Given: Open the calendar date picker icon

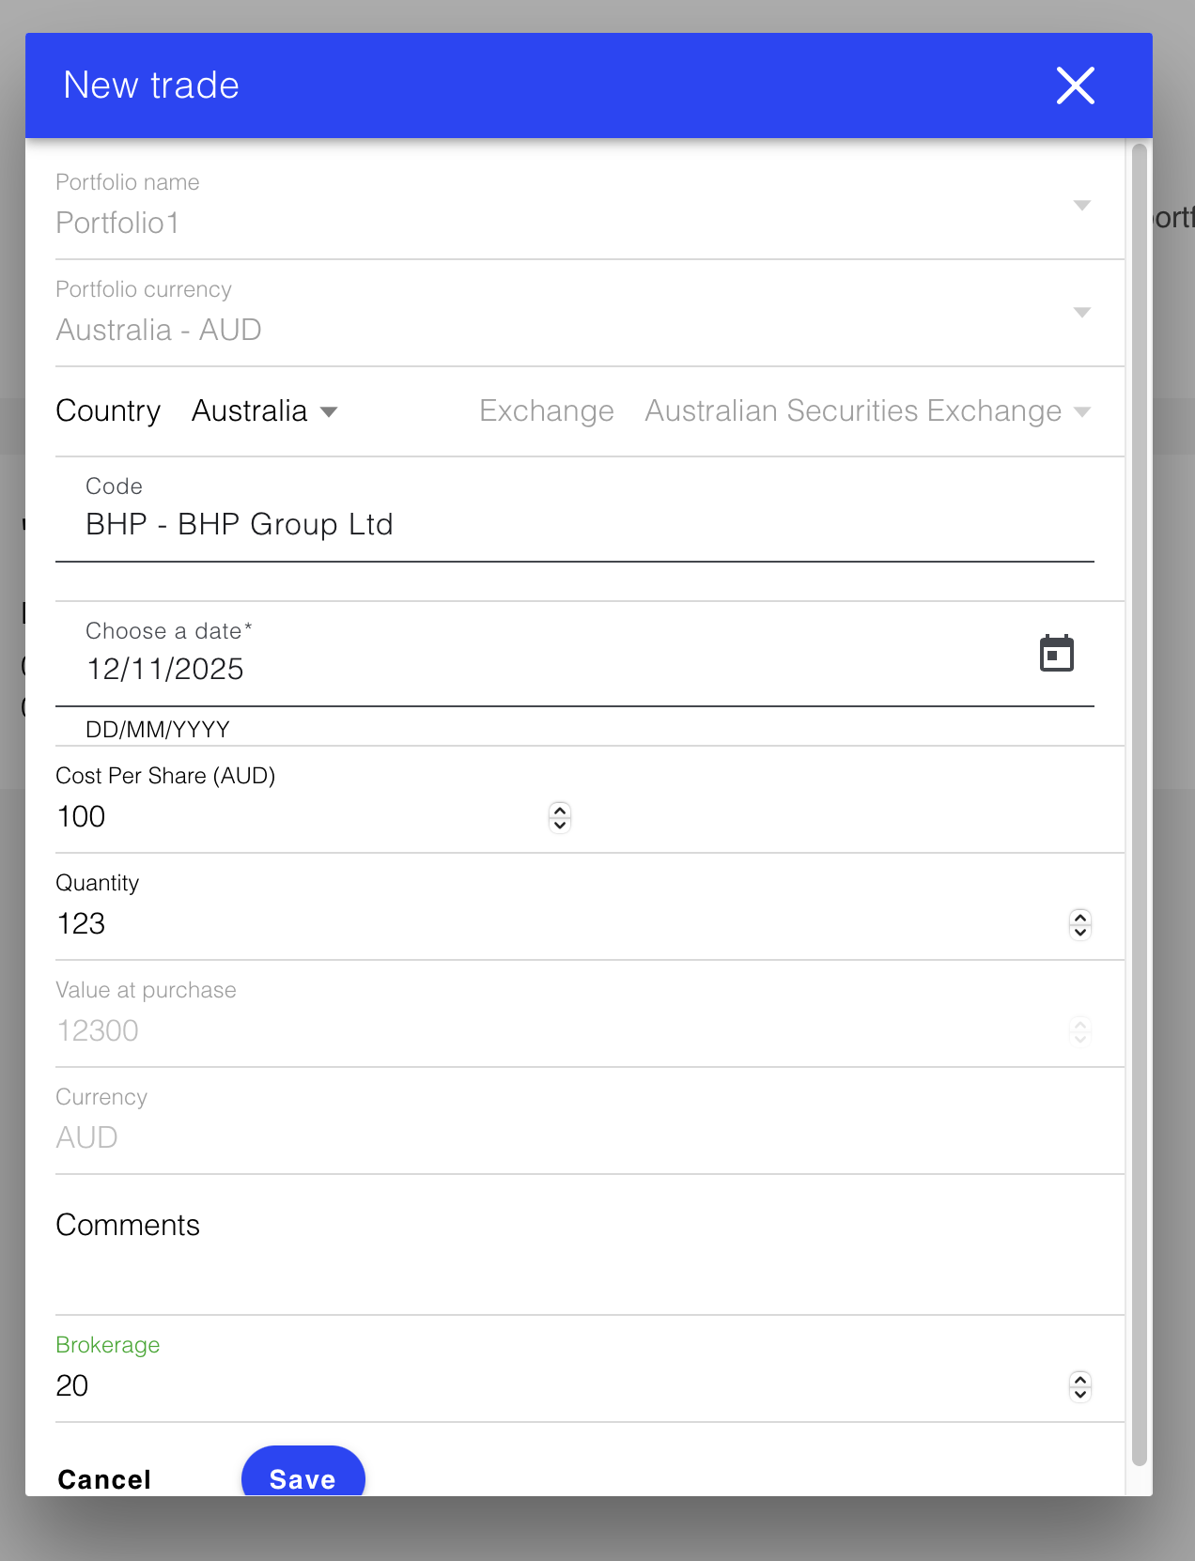Looking at the screenshot, I should tap(1056, 654).
